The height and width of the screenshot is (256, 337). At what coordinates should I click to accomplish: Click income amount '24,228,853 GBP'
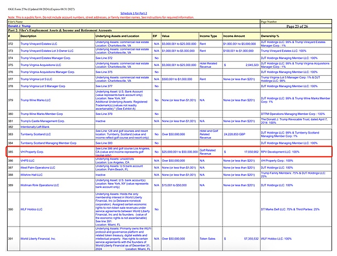pyautogui.click(x=234, y=134)
